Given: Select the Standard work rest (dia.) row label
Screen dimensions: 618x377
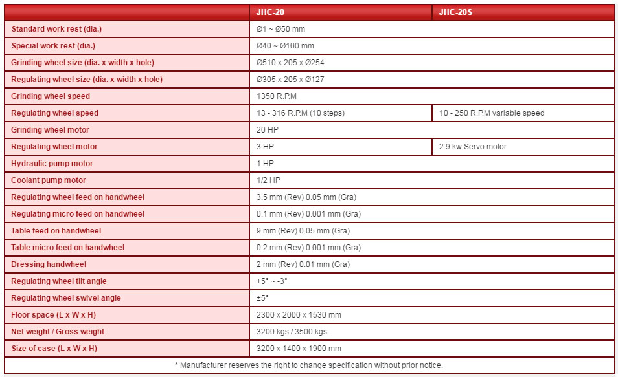Looking at the screenshot, I should coord(56,29).
